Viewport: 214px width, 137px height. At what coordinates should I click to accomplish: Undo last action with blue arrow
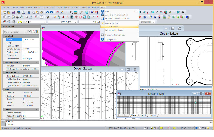(47, 12)
